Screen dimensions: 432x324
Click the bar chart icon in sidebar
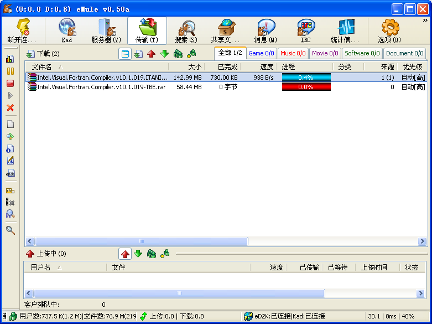10,59
